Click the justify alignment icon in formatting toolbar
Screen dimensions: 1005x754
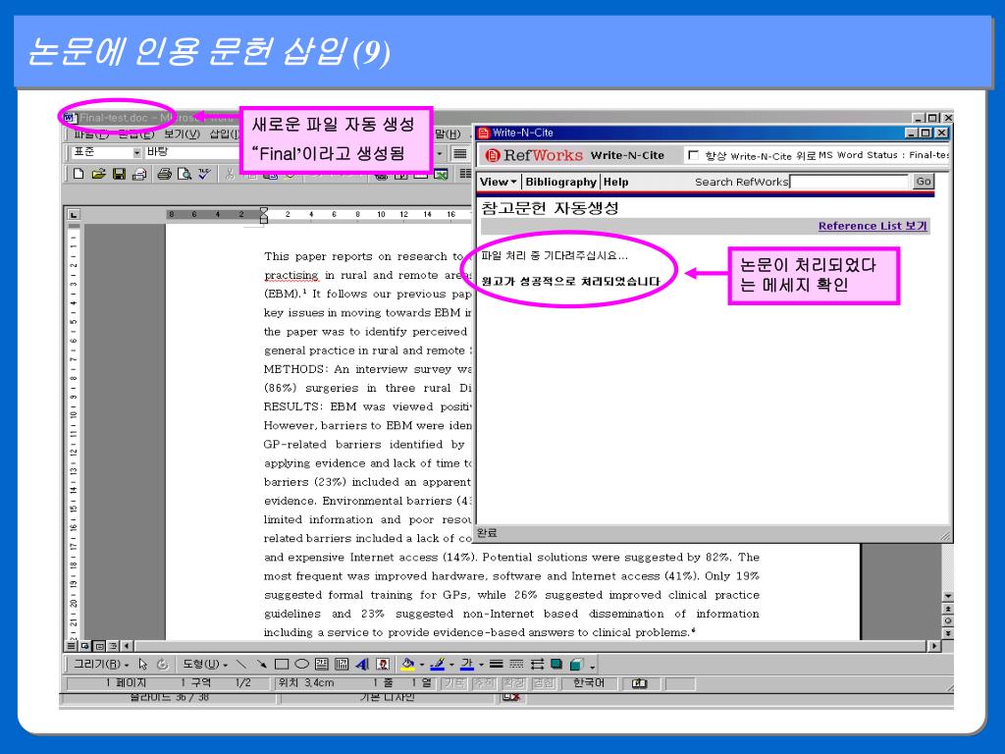tap(459, 153)
